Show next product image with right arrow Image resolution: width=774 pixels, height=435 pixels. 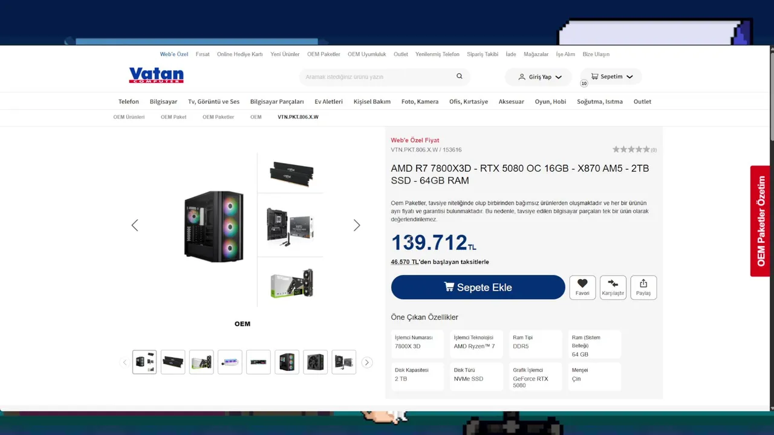coord(357,225)
